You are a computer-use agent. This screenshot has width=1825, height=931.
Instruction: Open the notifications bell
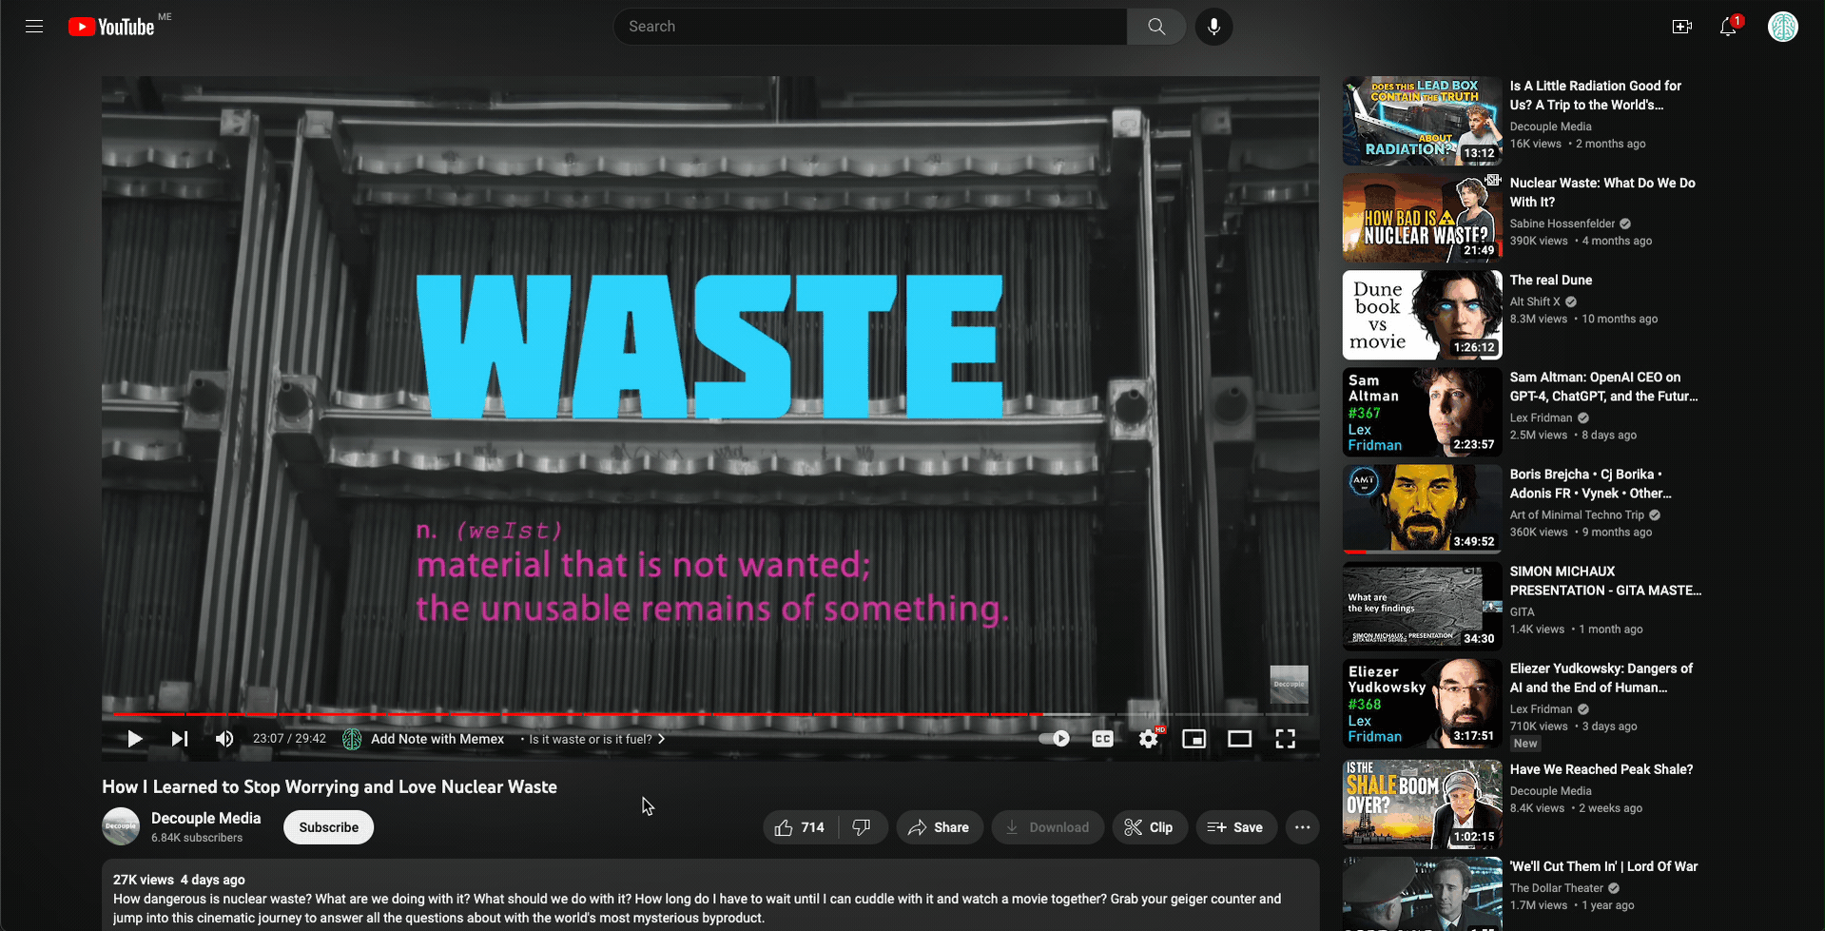click(x=1728, y=27)
